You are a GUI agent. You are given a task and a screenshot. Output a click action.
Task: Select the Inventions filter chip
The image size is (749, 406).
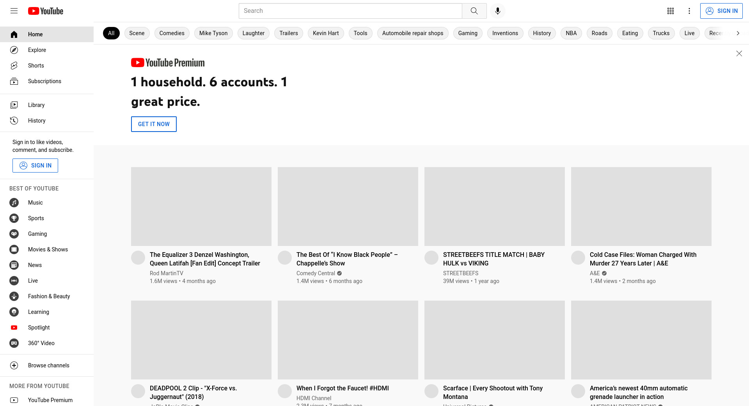click(x=505, y=33)
